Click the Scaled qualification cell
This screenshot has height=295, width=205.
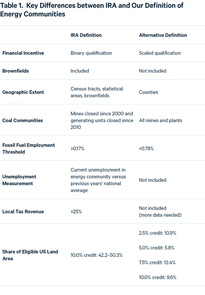click(x=160, y=53)
